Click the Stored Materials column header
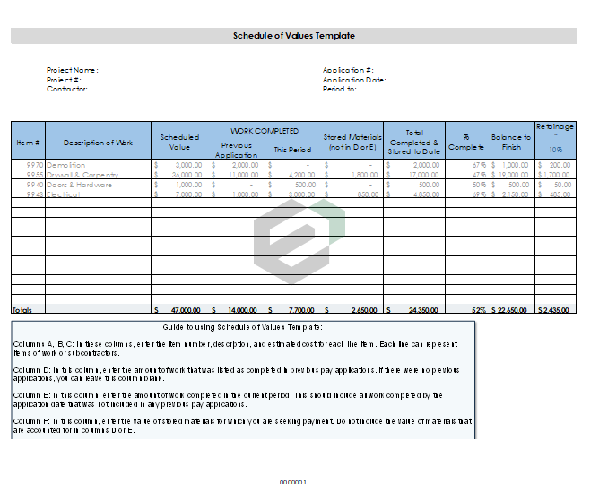Viewport: 599px width, 484px height. (x=354, y=143)
